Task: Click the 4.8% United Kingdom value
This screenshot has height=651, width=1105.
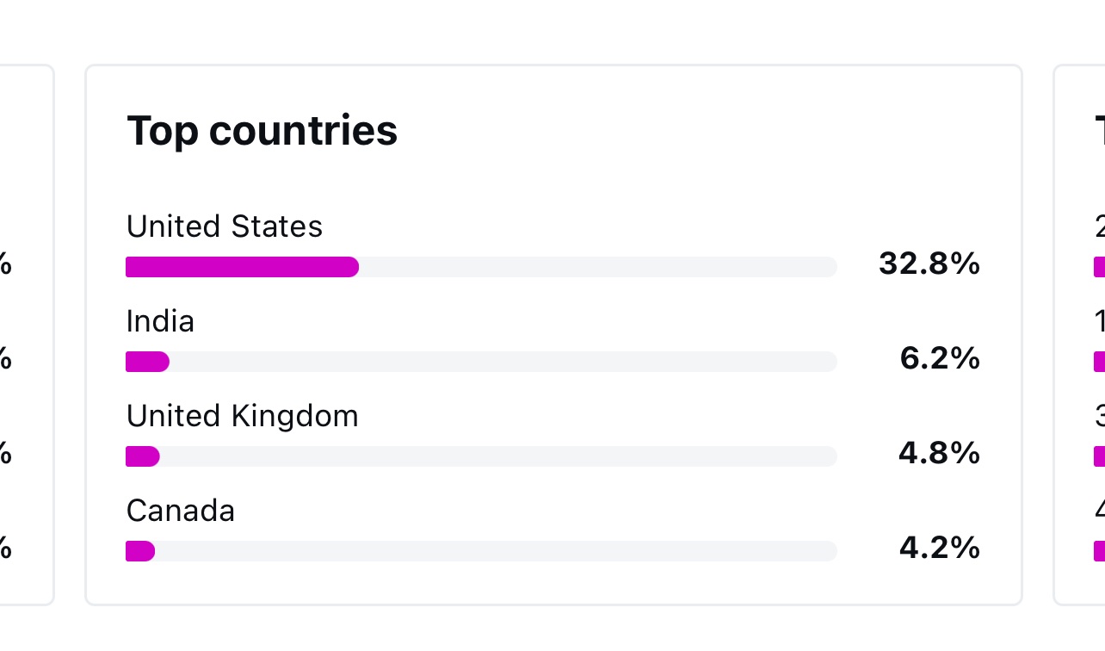Action: pyautogui.click(x=940, y=453)
